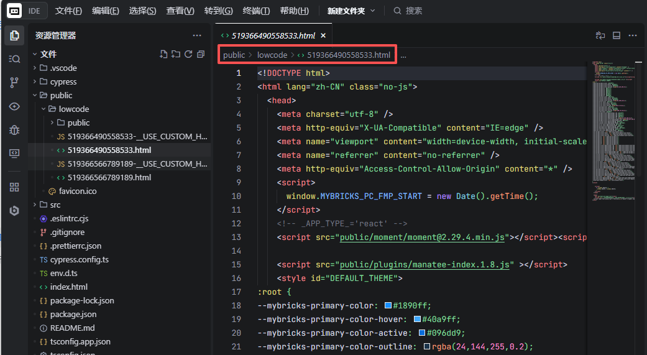The image size is (647, 355).
Task: Toggle the editor layout panel icon
Action: pyautogui.click(x=617, y=35)
